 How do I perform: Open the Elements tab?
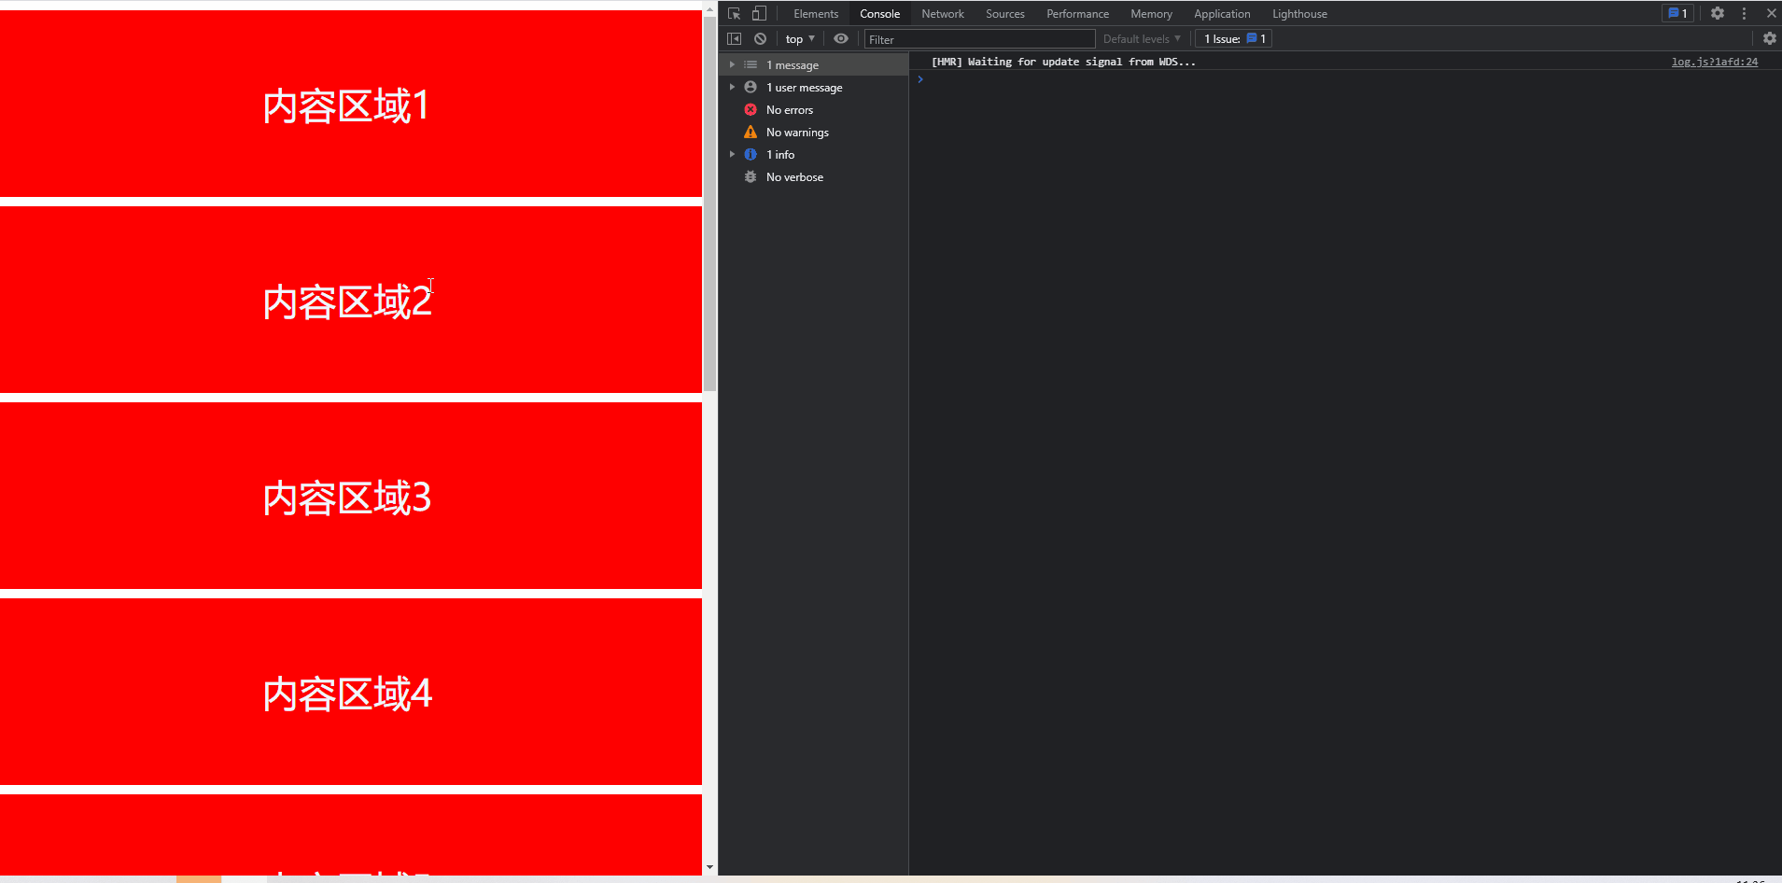point(816,13)
